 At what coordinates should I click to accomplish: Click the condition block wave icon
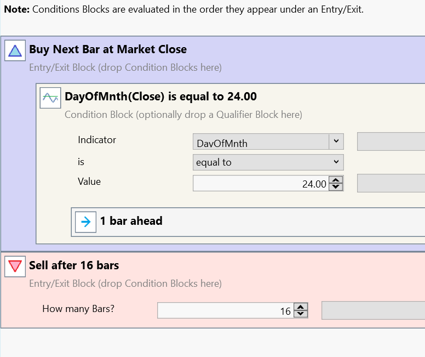click(50, 98)
